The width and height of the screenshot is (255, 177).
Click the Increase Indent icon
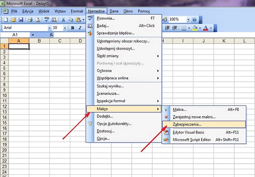pyautogui.click(x=174, y=28)
